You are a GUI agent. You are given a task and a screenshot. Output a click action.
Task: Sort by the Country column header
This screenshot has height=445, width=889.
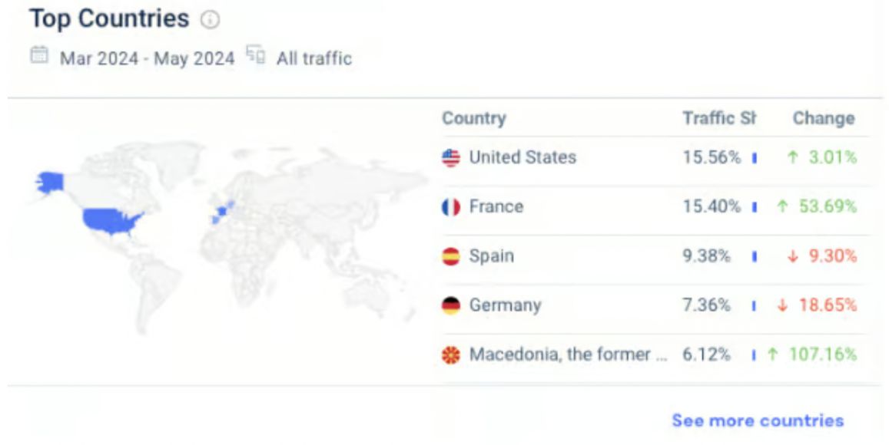[473, 119]
